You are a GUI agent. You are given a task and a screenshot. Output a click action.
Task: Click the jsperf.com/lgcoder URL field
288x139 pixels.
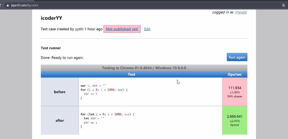click(25, 5)
